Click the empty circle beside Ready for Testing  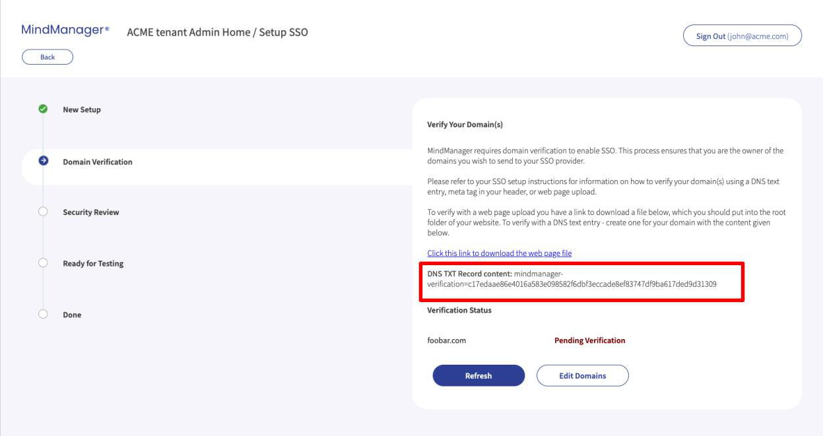(x=43, y=263)
